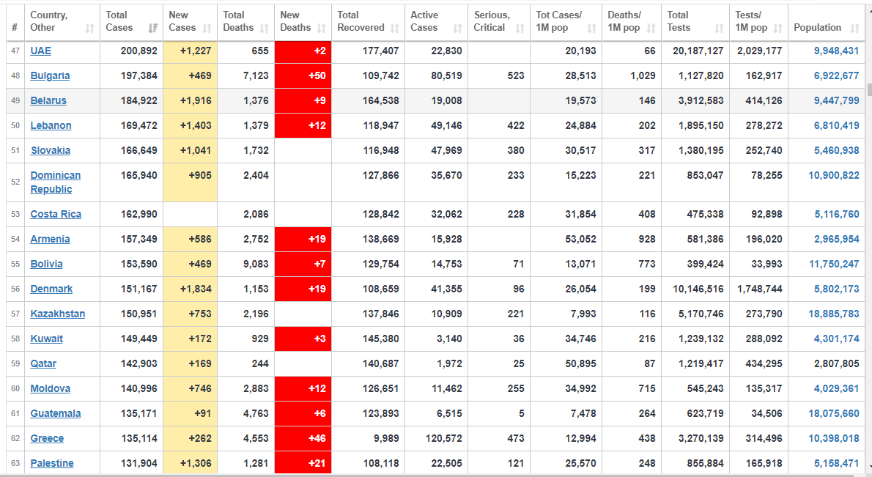This screenshot has height=477, width=872.
Task: Open Kazakhstan population 18,885,783 link
Action: 834,314
